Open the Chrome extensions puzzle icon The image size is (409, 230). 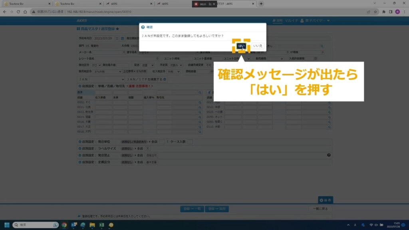tap(383, 12)
